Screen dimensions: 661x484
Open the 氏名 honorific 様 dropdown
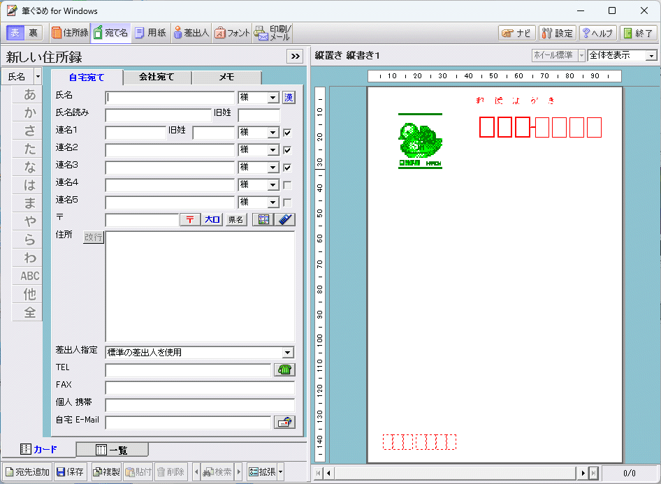[x=273, y=98]
